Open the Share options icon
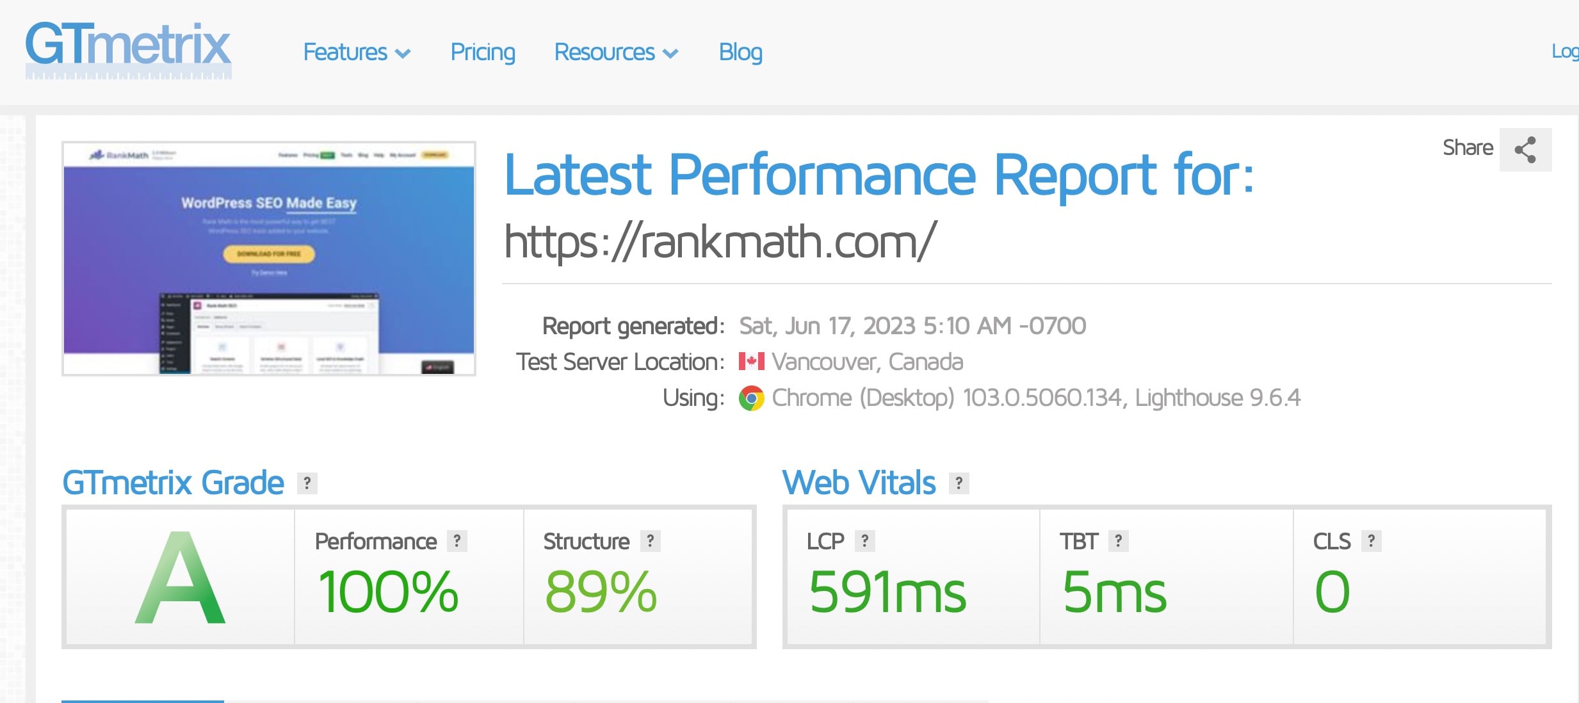 pos(1525,149)
